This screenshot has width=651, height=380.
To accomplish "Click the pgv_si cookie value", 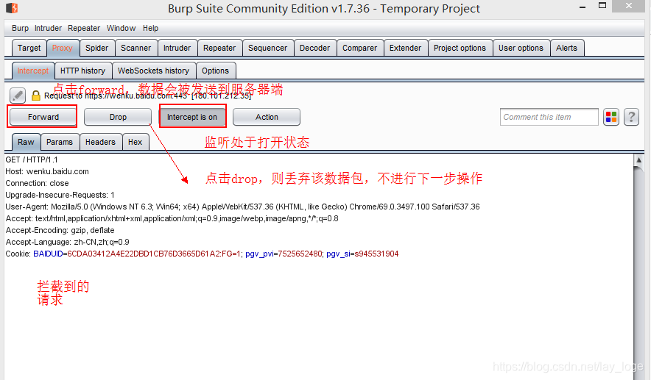I will [376, 254].
